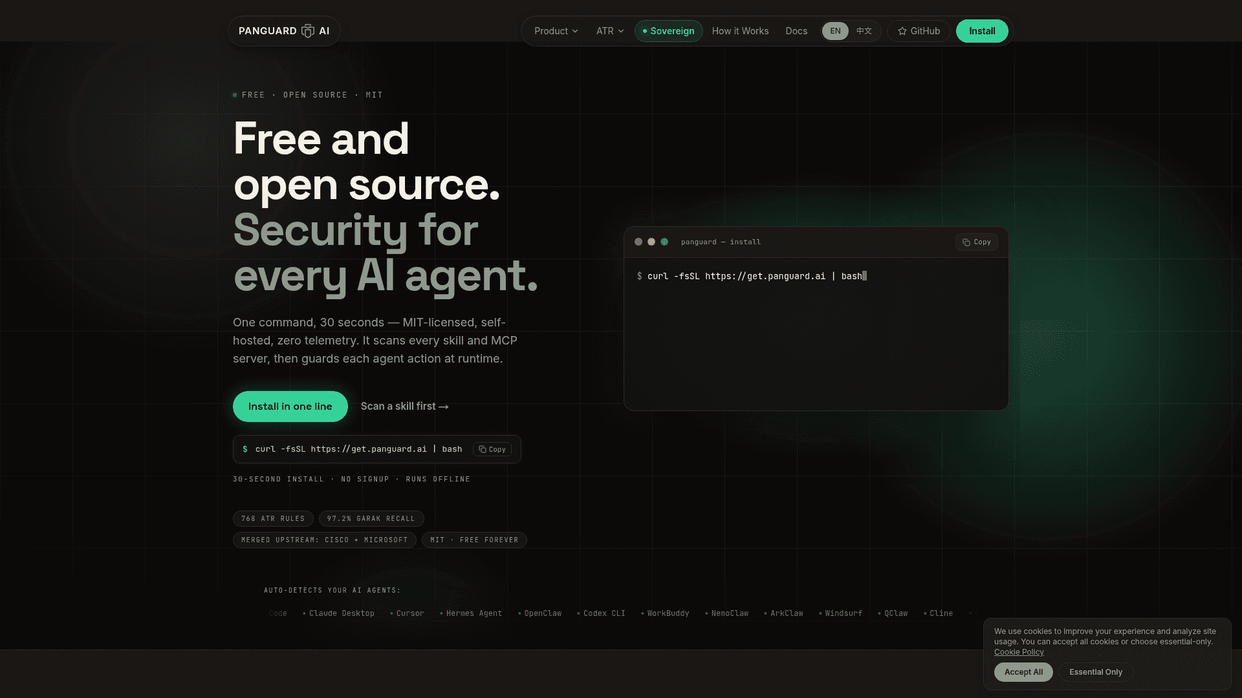Screen dimensions: 1242x698
Task: Choose Essential Only cookies
Action: 1096,672
